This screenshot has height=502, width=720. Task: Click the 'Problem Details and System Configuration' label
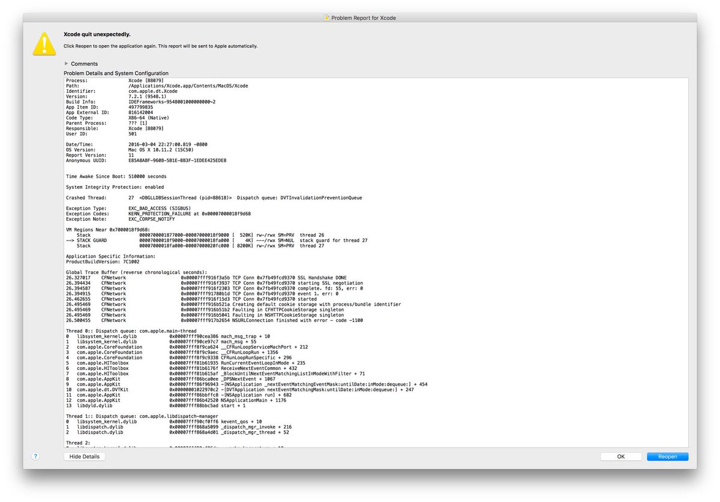[116, 73]
